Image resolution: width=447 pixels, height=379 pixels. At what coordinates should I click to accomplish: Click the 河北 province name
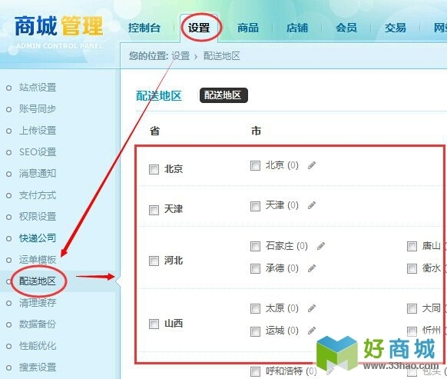point(174,261)
